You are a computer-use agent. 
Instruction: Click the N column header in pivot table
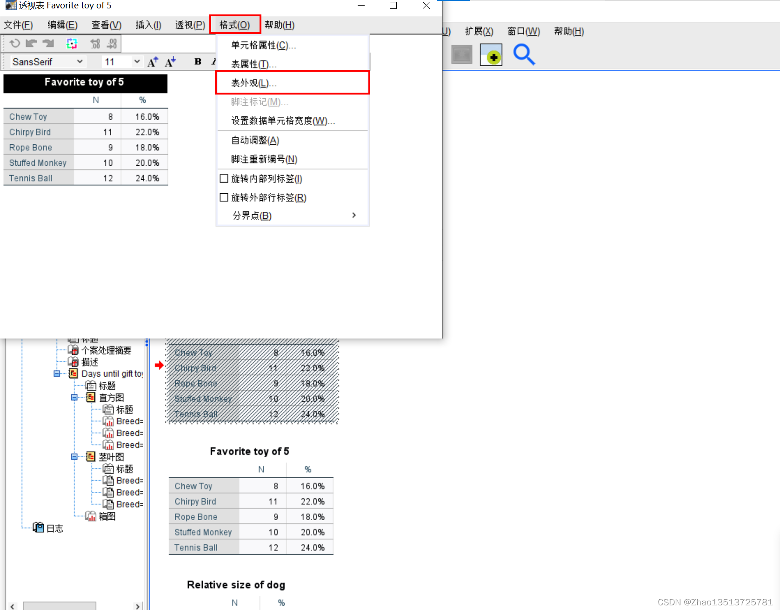(96, 100)
